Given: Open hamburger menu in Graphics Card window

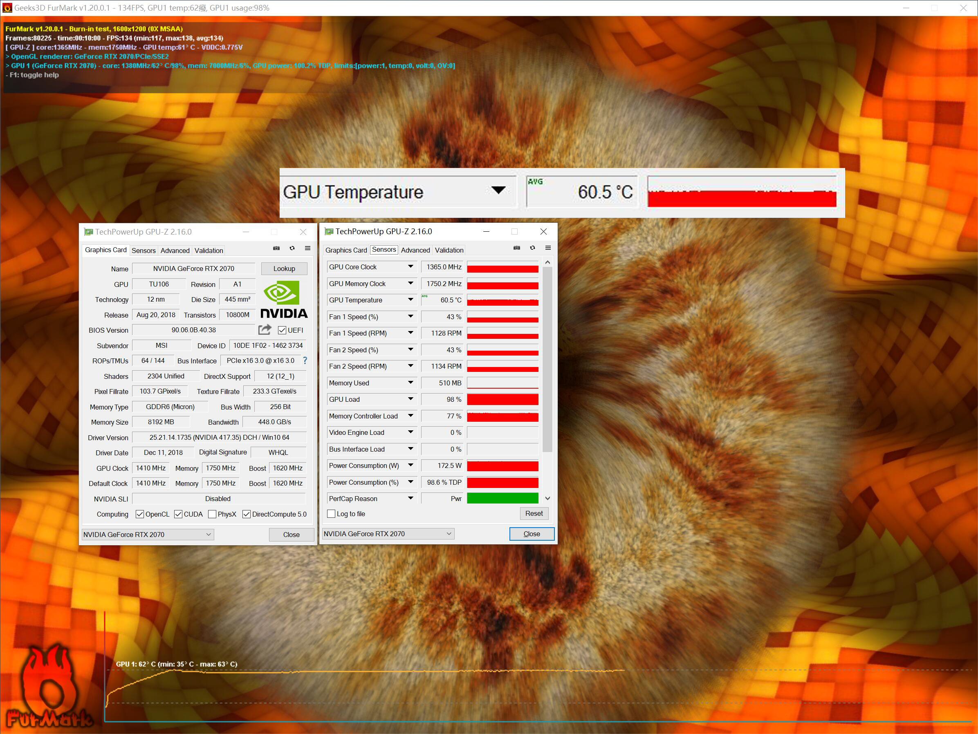Looking at the screenshot, I should pyautogui.click(x=308, y=248).
